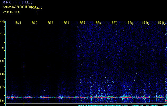Image resolution: width=167 pixels, height=106 pixels.
Task: Click the meteor count label
Action: coord(38,8)
